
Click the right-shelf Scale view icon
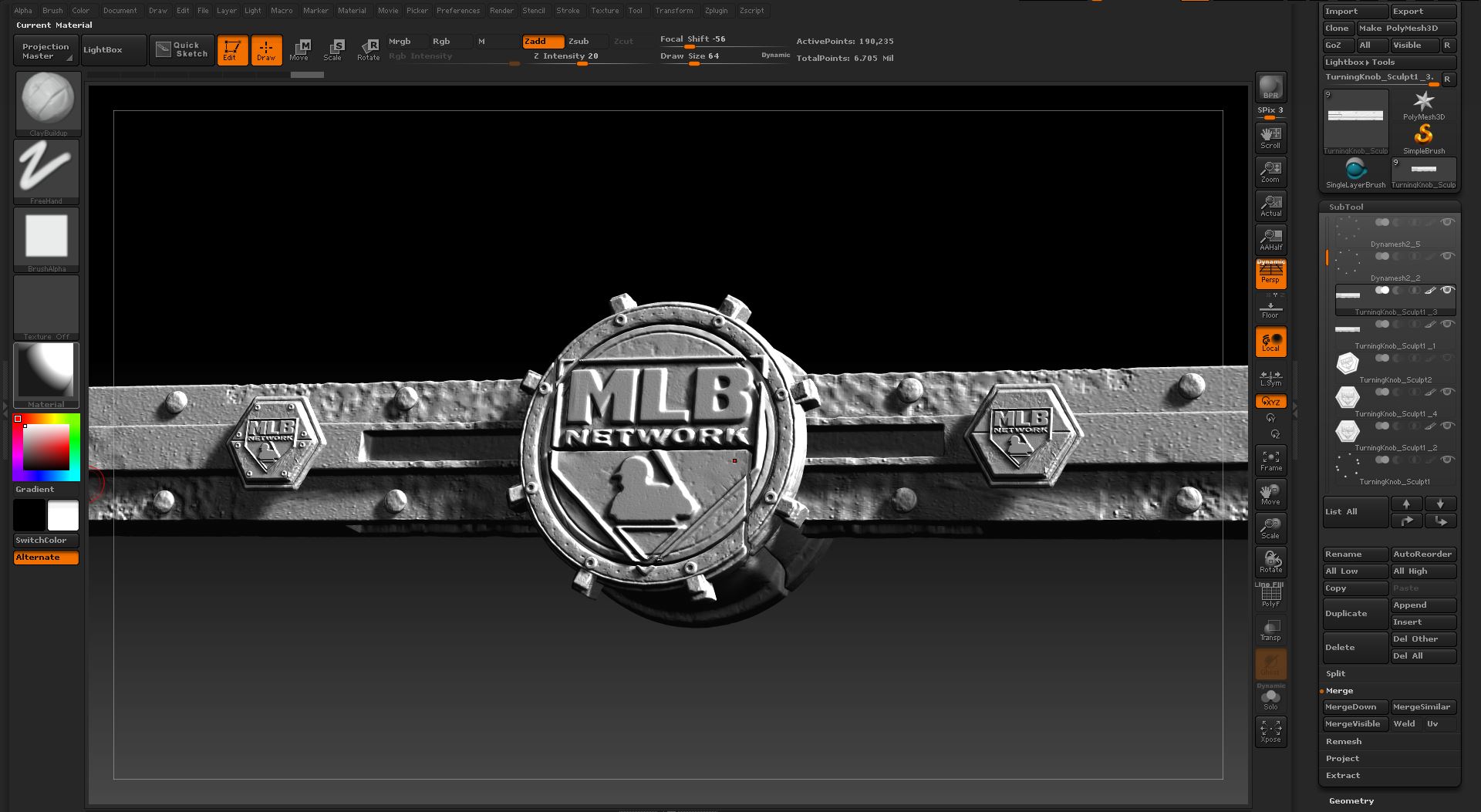click(x=1270, y=527)
